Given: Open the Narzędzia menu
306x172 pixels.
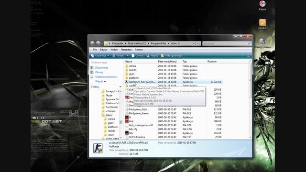Looking at the screenshot, I should [x=126, y=50].
